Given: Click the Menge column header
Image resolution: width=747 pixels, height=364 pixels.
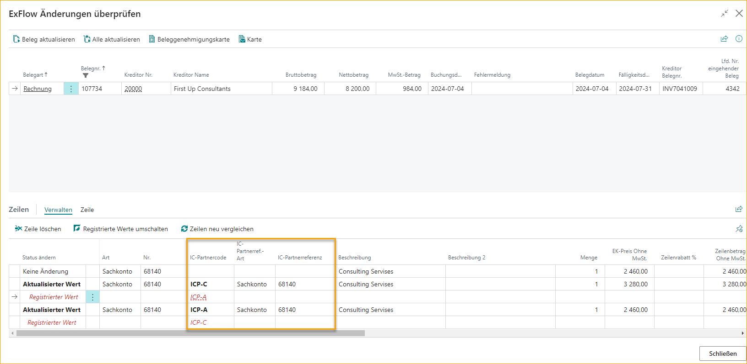Looking at the screenshot, I should click(589, 258).
